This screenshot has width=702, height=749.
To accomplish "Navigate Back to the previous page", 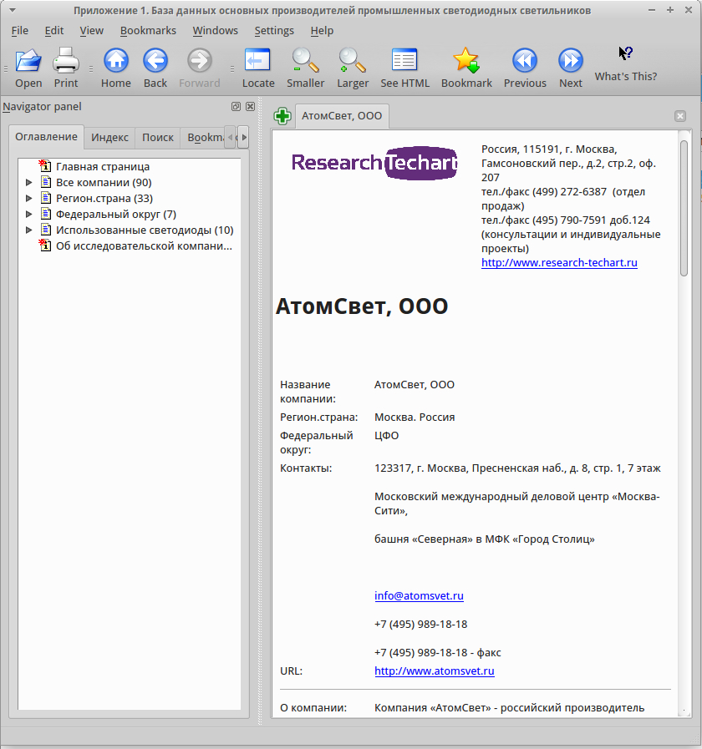I will coord(155,68).
